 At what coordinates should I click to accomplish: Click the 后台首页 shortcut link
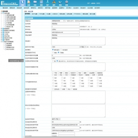click(76, 8)
